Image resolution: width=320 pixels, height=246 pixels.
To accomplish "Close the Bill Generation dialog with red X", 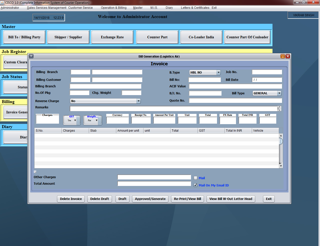I will coord(288,56).
